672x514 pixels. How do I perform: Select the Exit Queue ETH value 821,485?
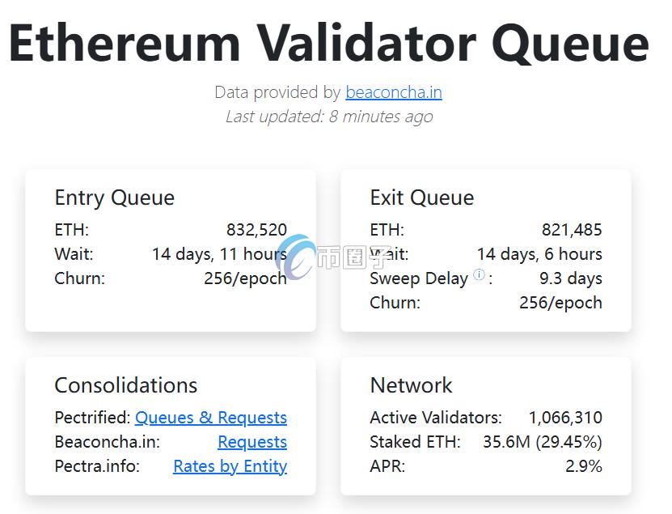point(572,230)
